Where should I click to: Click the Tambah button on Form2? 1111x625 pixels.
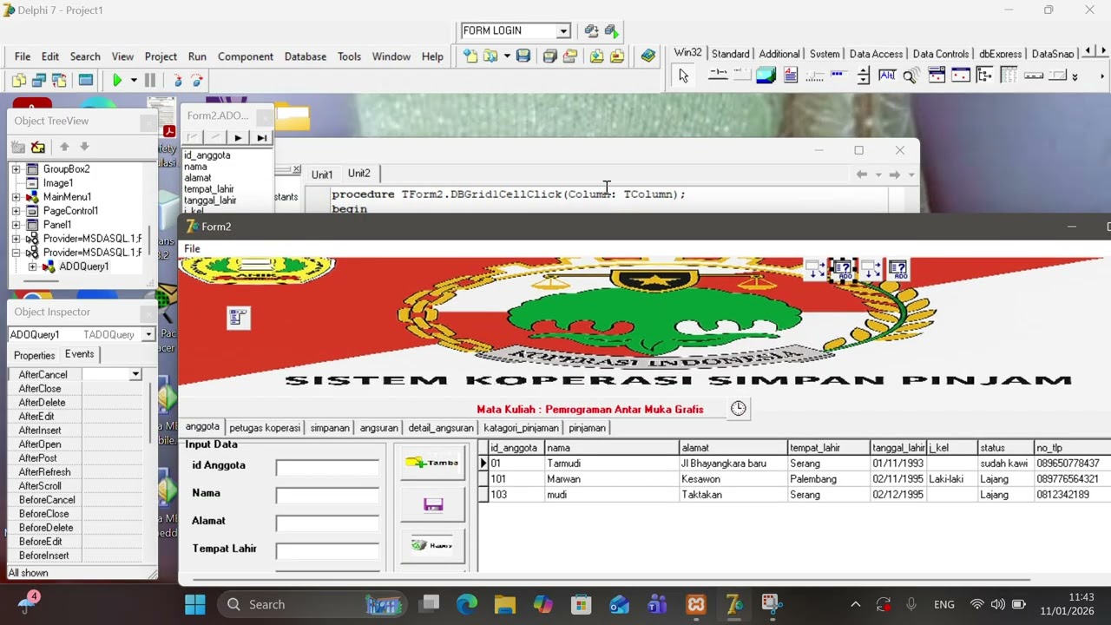point(433,463)
